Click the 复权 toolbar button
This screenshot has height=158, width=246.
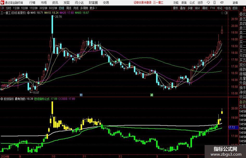[x=175, y=8]
